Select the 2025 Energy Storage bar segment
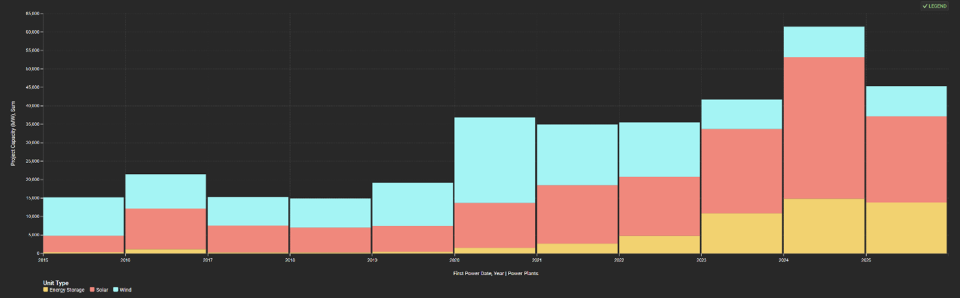960x298 pixels. pos(906,228)
